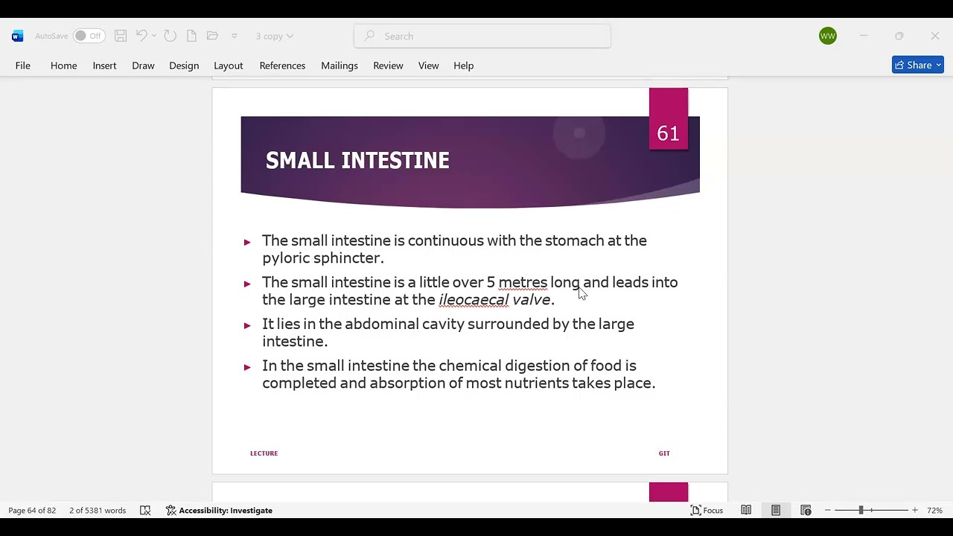Open the Share button
Screen dimensions: 953x536
point(918,65)
